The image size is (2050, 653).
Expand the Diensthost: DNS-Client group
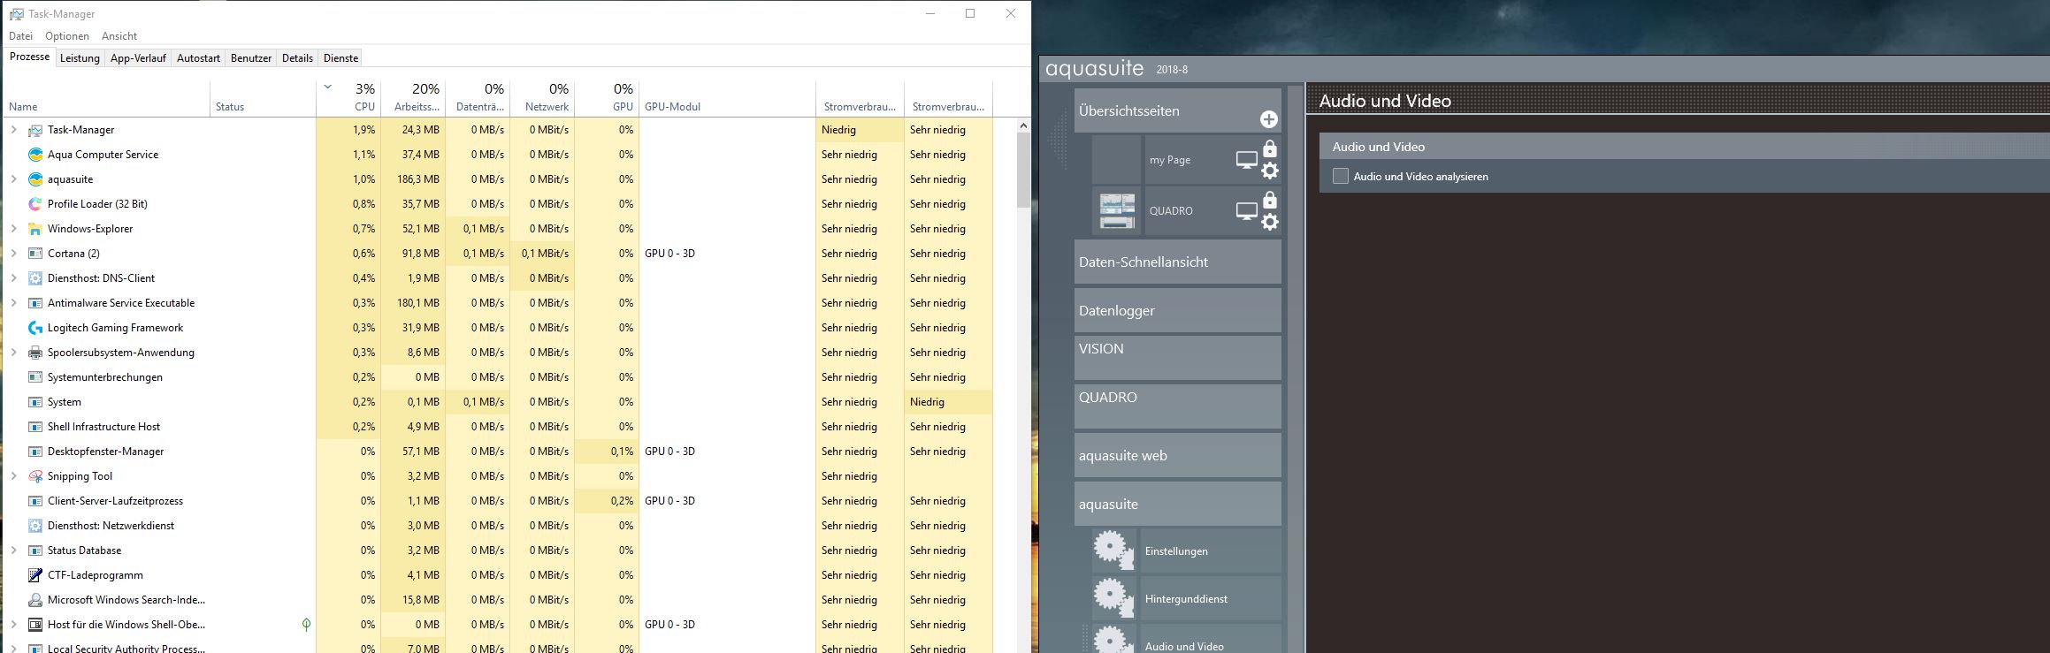pyautogui.click(x=14, y=278)
